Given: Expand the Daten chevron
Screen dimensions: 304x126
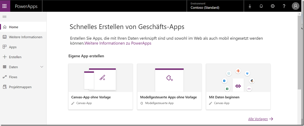Looking at the screenshot, I should [42, 67].
